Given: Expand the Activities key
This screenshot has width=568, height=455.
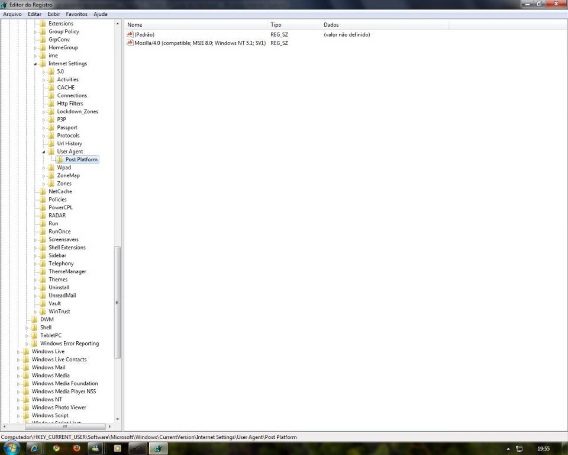Looking at the screenshot, I should tap(43, 80).
